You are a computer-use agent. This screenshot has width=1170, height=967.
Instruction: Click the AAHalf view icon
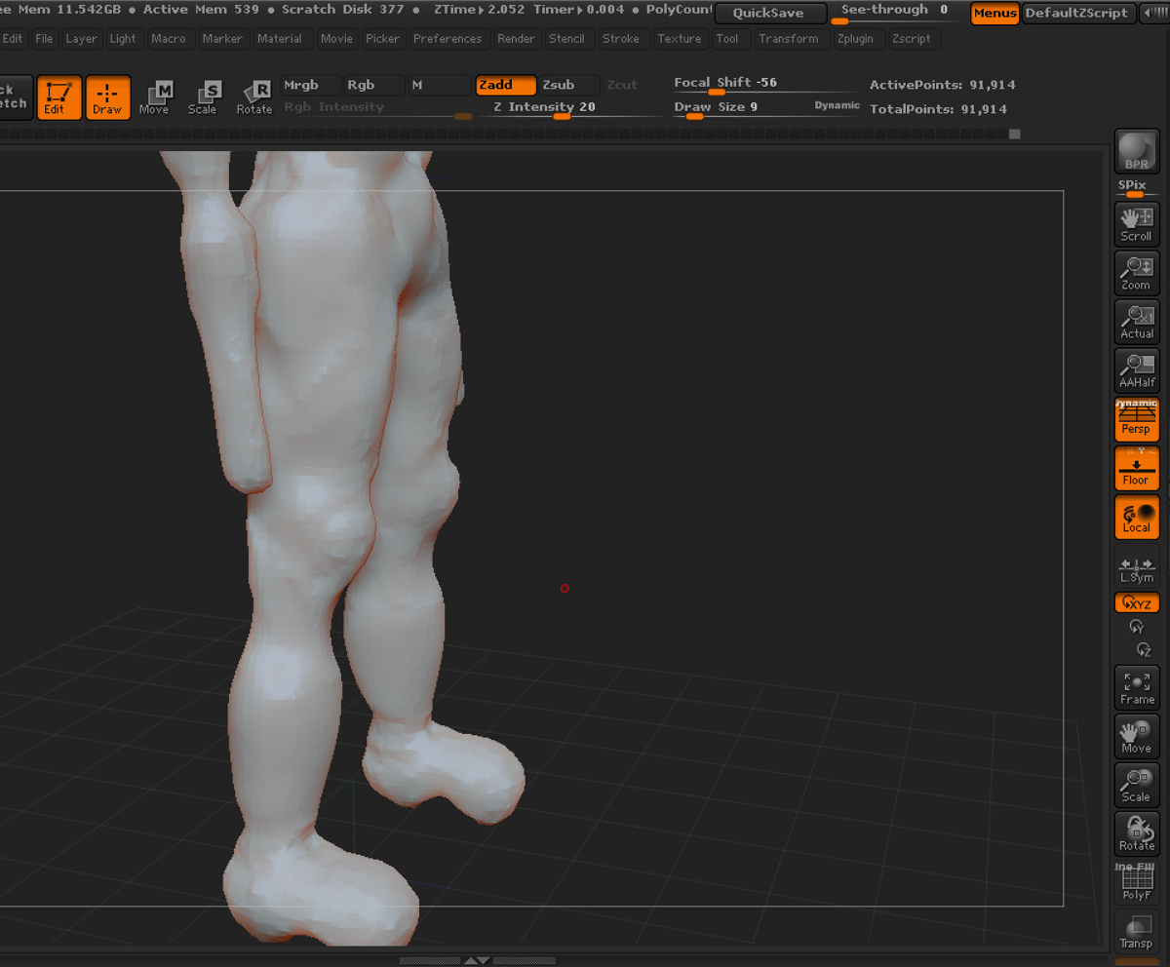click(x=1136, y=370)
